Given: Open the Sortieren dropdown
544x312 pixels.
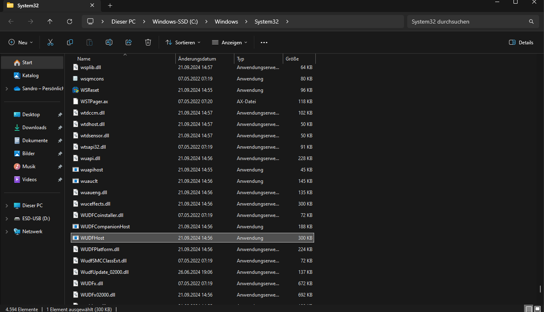Looking at the screenshot, I should tap(183, 42).
